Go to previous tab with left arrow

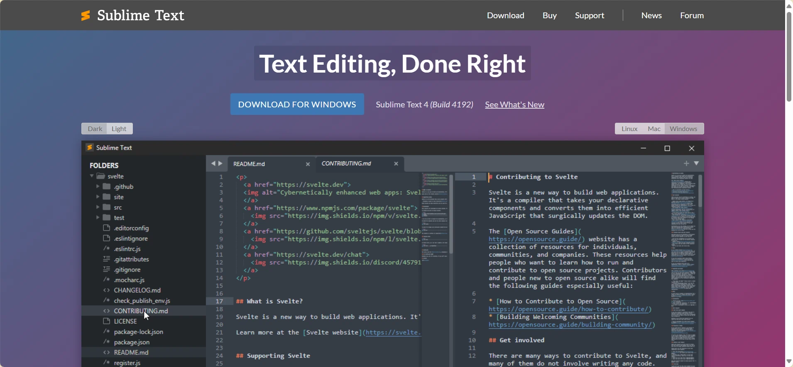[x=213, y=163]
